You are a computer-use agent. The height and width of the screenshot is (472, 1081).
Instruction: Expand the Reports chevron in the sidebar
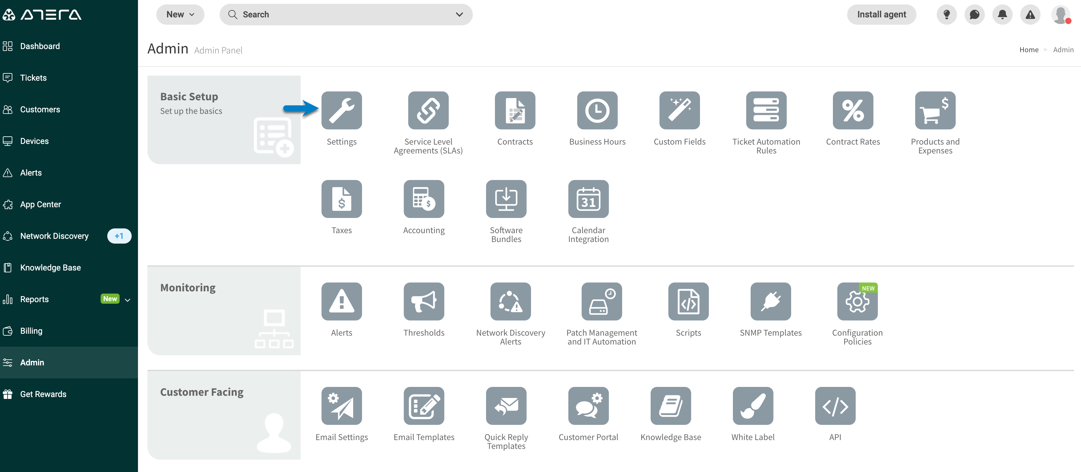(x=128, y=299)
